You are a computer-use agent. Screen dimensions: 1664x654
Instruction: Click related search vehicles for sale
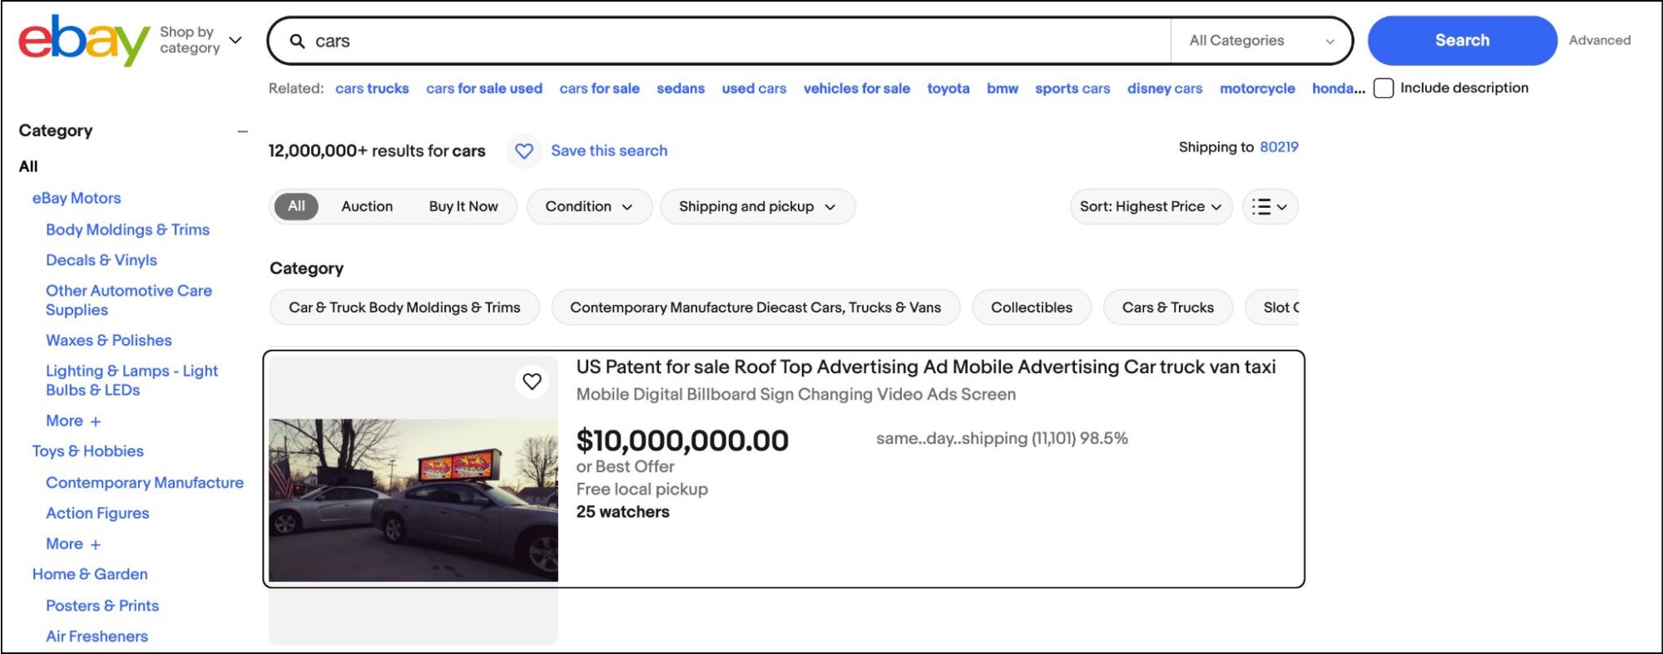(856, 88)
